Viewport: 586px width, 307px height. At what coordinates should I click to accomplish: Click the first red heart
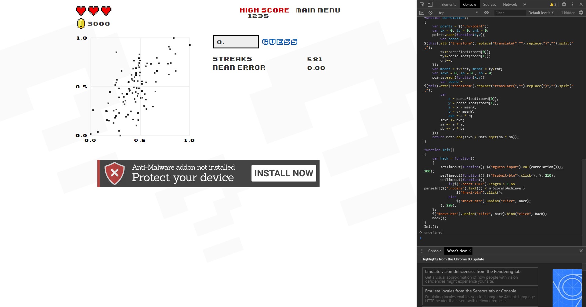coord(81,11)
